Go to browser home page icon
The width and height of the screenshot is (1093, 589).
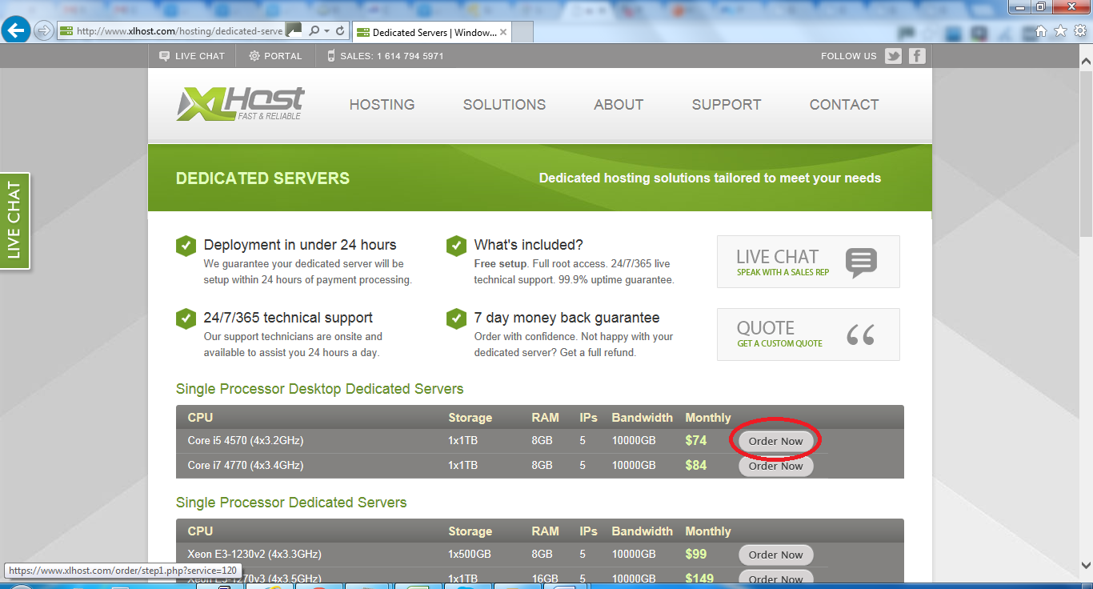pyautogui.click(x=1041, y=31)
